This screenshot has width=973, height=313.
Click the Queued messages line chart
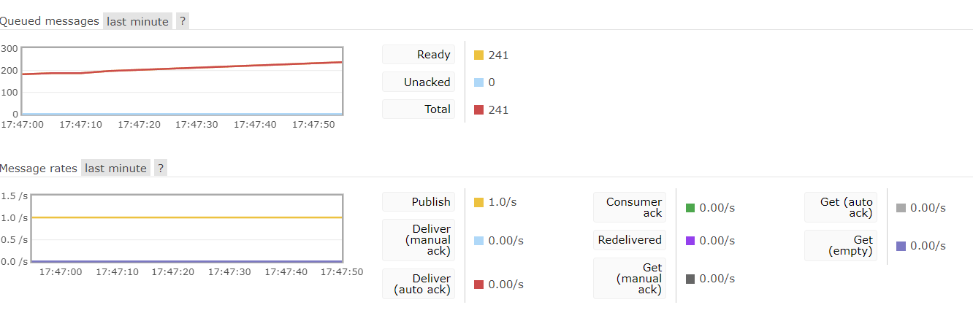coord(182,80)
